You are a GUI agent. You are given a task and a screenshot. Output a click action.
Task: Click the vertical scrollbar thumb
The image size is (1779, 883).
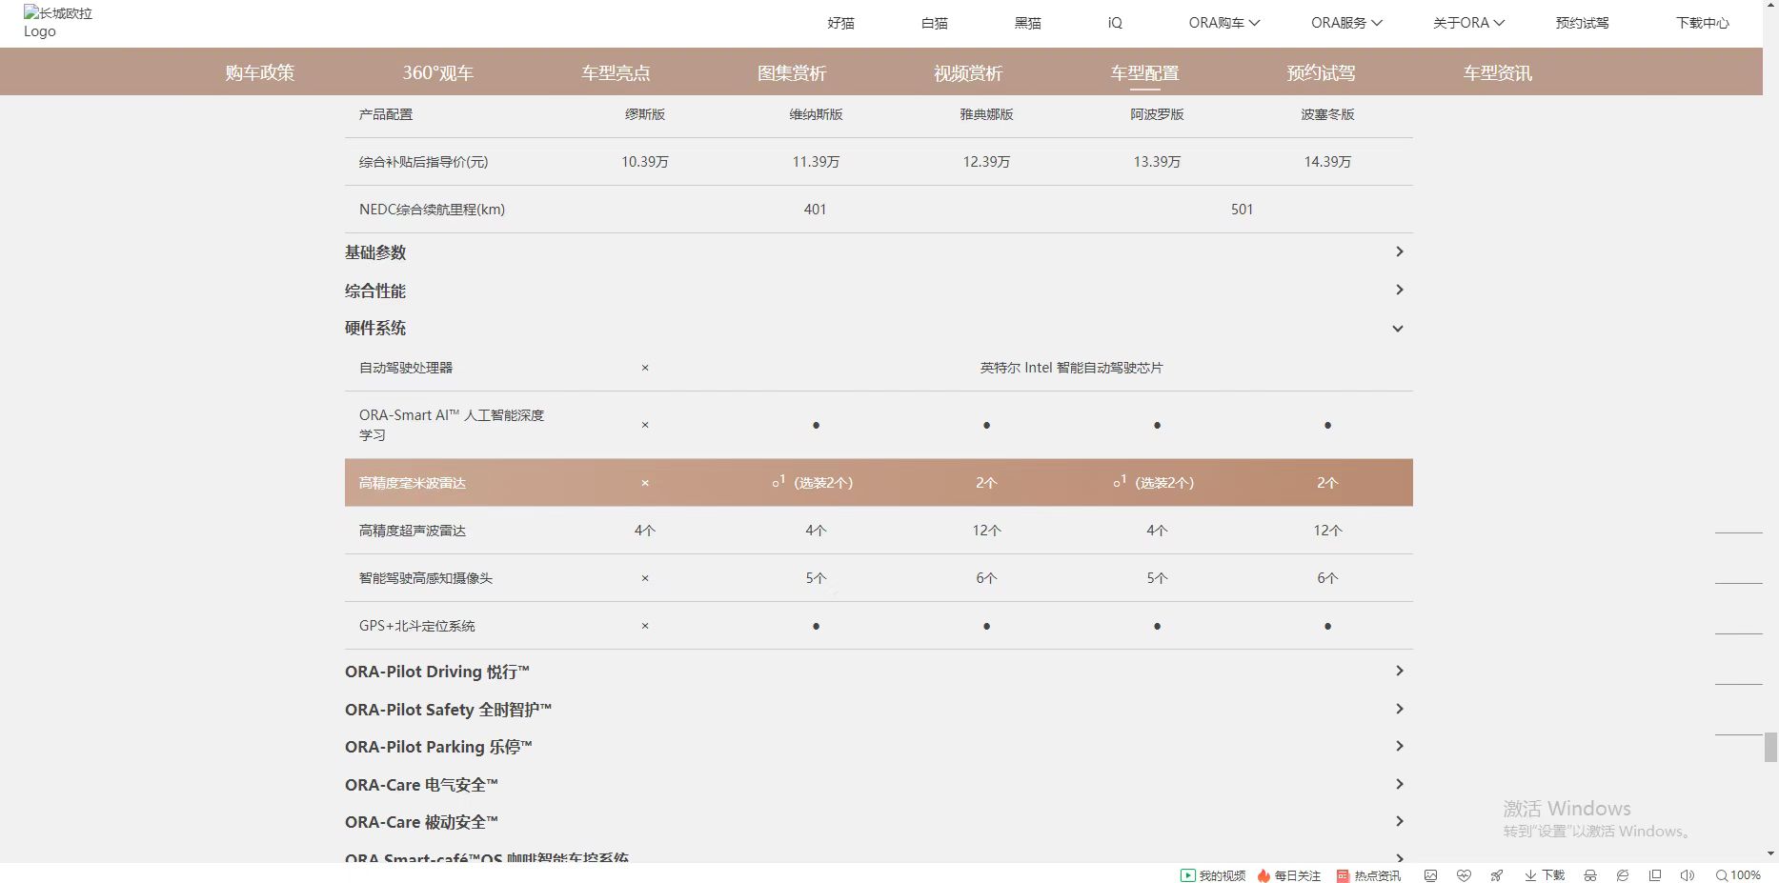coord(1770,747)
